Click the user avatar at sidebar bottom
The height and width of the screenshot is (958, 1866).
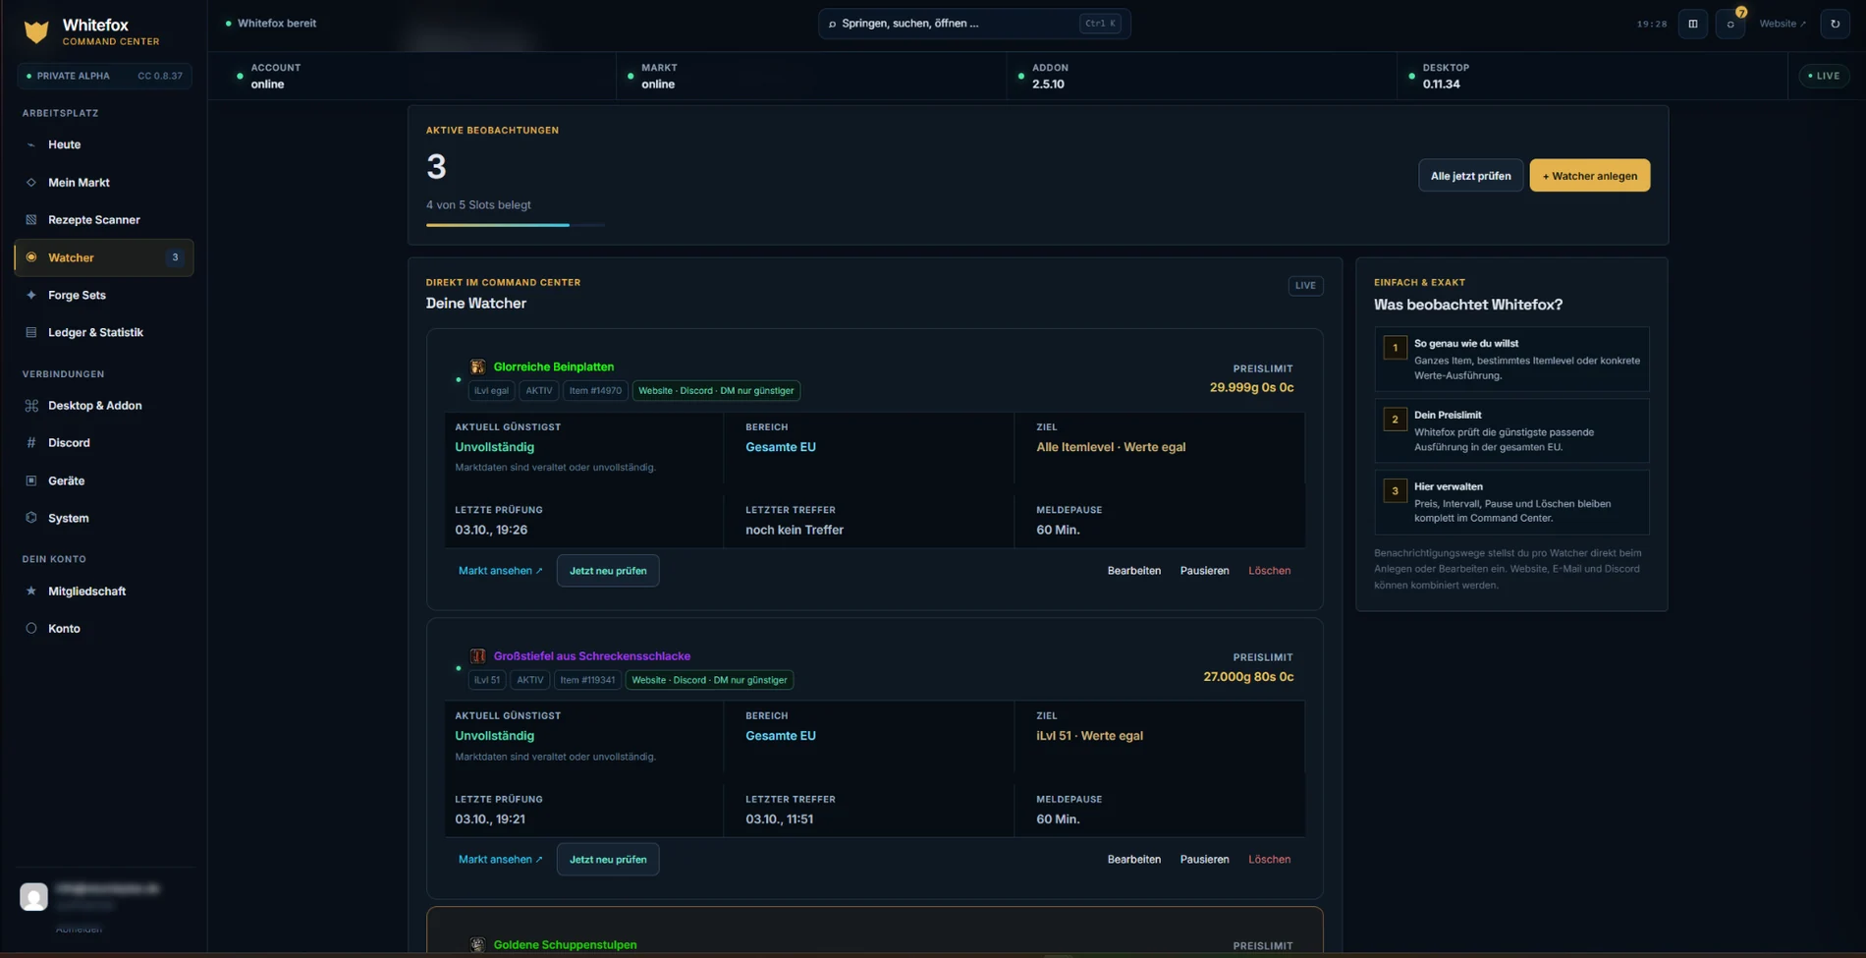click(x=33, y=896)
